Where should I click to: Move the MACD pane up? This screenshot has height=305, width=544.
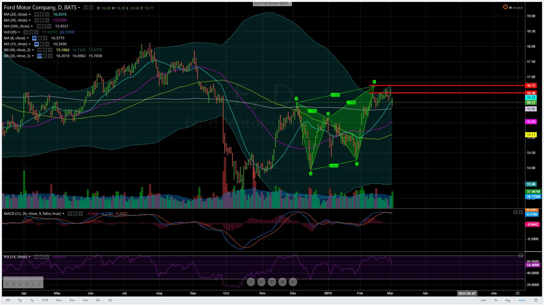click(515, 212)
